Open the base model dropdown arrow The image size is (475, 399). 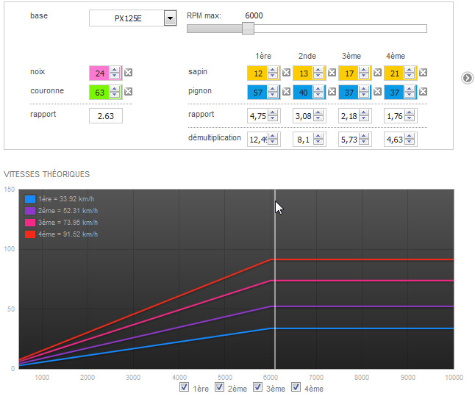171,18
